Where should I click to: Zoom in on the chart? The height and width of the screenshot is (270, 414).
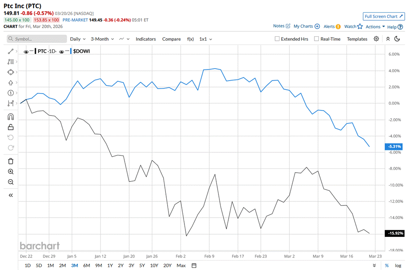click(11, 172)
